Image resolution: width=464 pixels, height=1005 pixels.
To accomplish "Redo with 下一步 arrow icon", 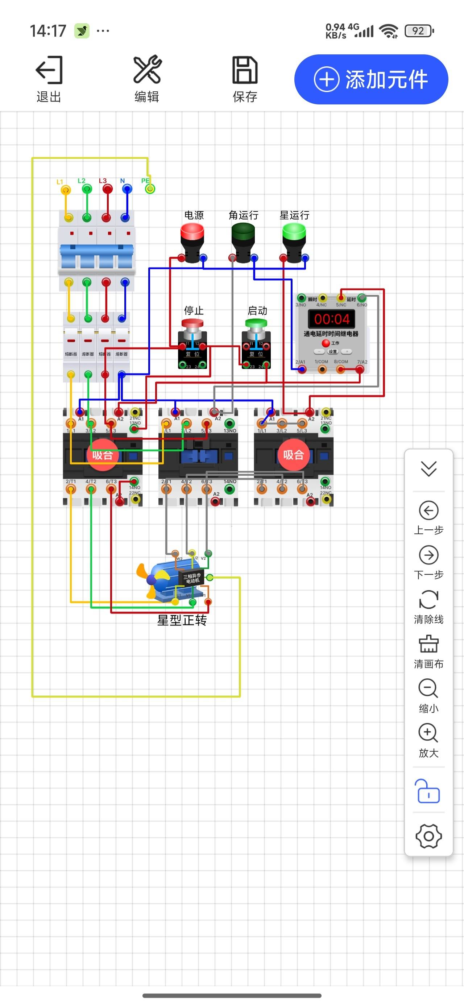I will click(428, 555).
